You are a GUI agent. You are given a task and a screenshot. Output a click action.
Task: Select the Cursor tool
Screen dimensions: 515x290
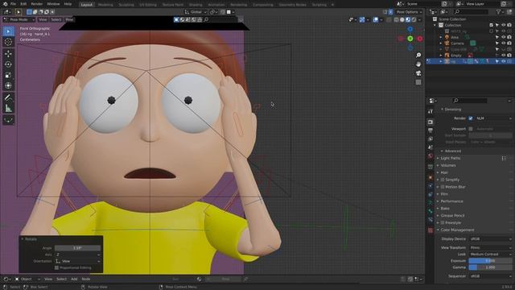8,42
